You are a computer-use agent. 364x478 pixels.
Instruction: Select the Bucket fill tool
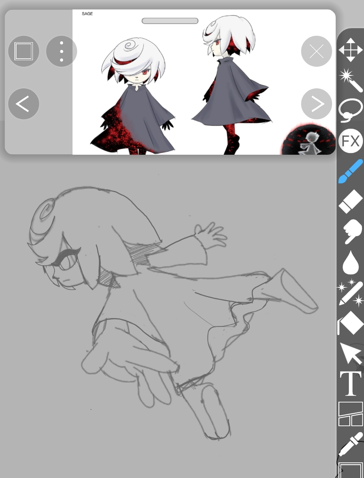click(351, 323)
